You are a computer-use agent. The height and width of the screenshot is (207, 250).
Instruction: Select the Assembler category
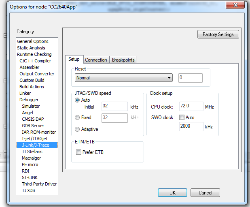click(30, 67)
